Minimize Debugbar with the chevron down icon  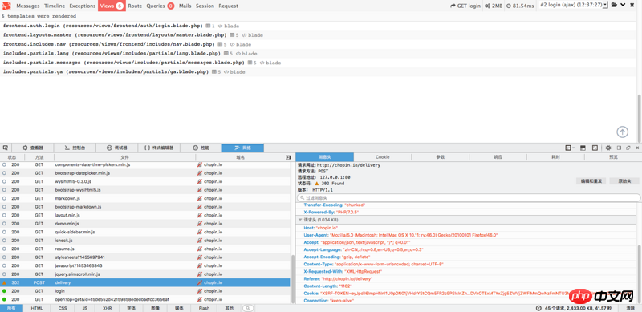pos(623,5)
